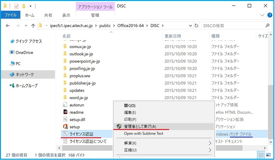Sort by the 名前 column header
275x160 pixels.
[66, 36]
